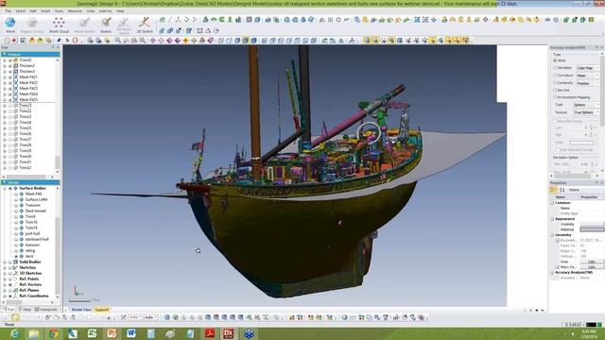This screenshot has height=340, width=605.
Task: Switch to the Model View tab
Action: click(81, 310)
